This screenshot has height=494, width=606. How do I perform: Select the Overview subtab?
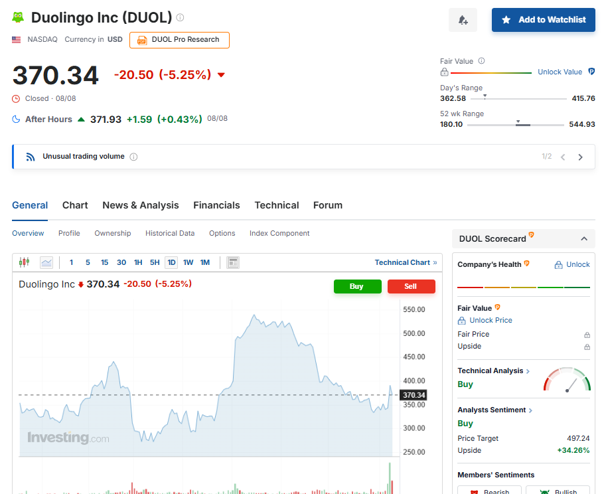coord(28,233)
